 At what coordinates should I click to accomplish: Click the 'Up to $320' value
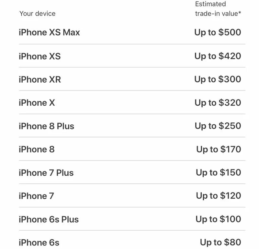tap(218, 103)
